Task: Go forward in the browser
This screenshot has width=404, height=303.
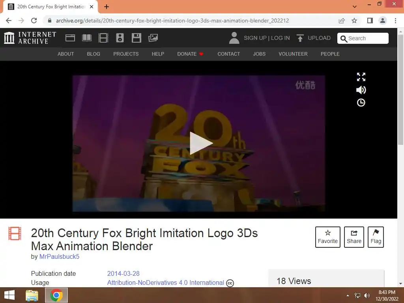Action: click(21, 21)
